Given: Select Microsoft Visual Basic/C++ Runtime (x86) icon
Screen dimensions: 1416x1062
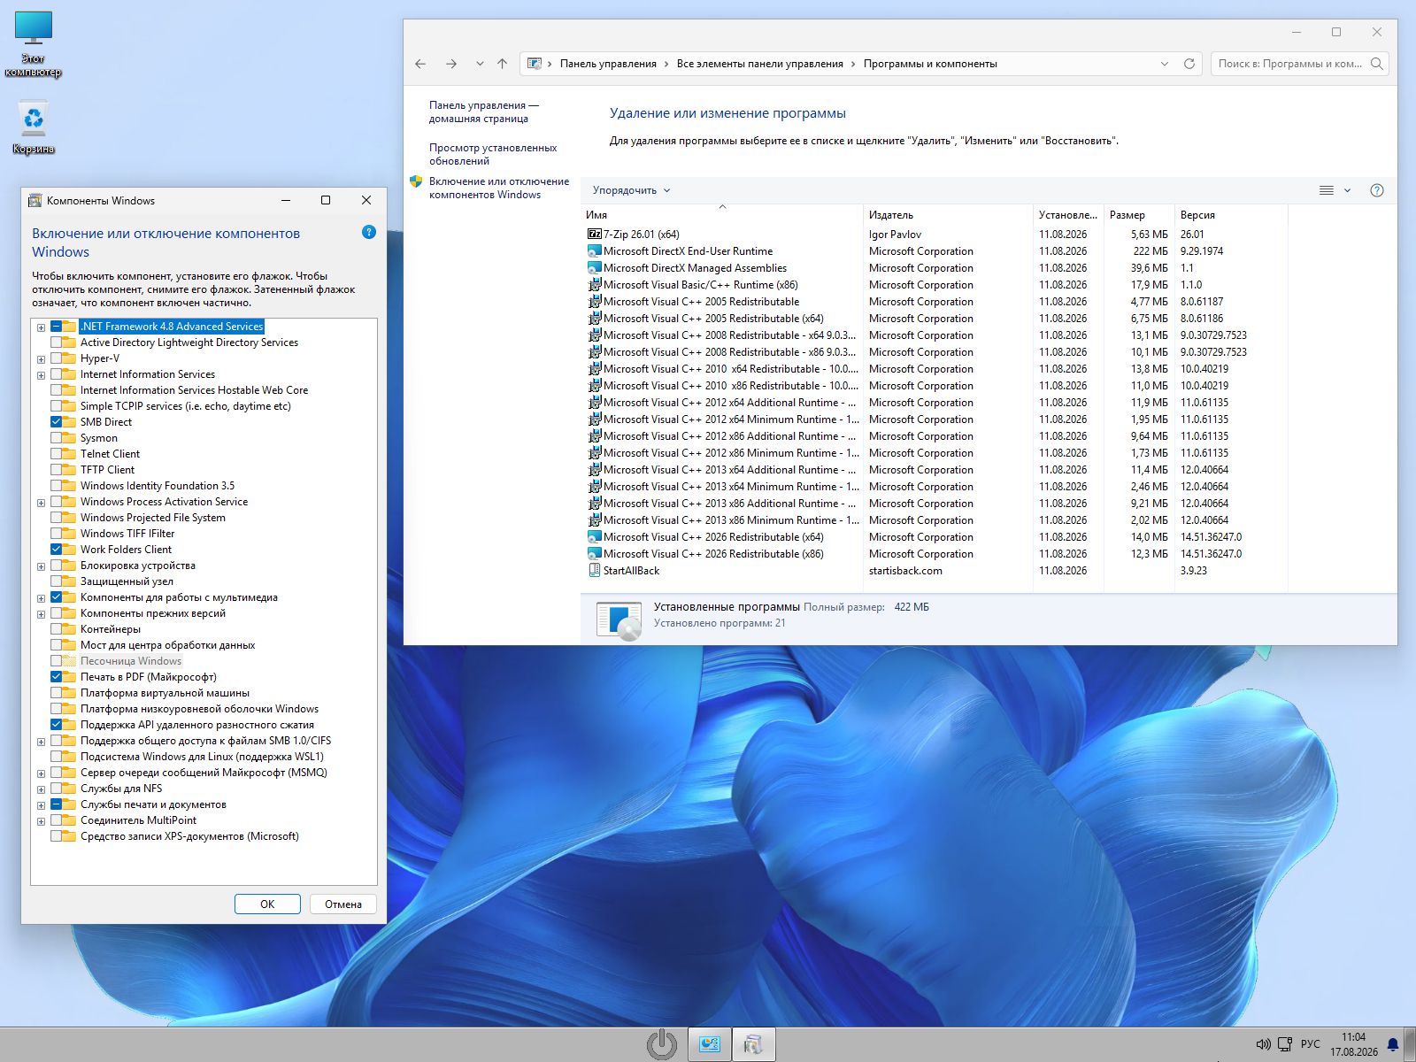Looking at the screenshot, I should 595,285.
